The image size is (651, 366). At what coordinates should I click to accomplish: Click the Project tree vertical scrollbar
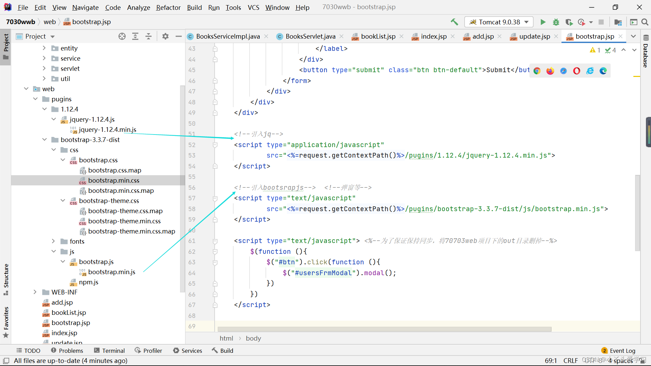(182, 188)
